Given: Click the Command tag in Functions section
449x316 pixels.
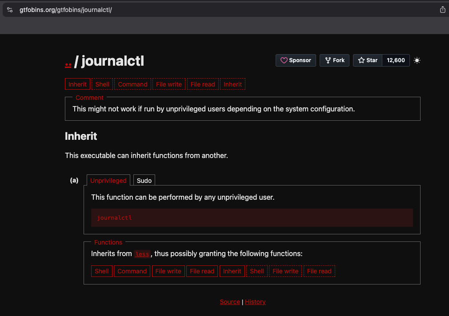Looking at the screenshot, I should pyautogui.click(x=132, y=271).
